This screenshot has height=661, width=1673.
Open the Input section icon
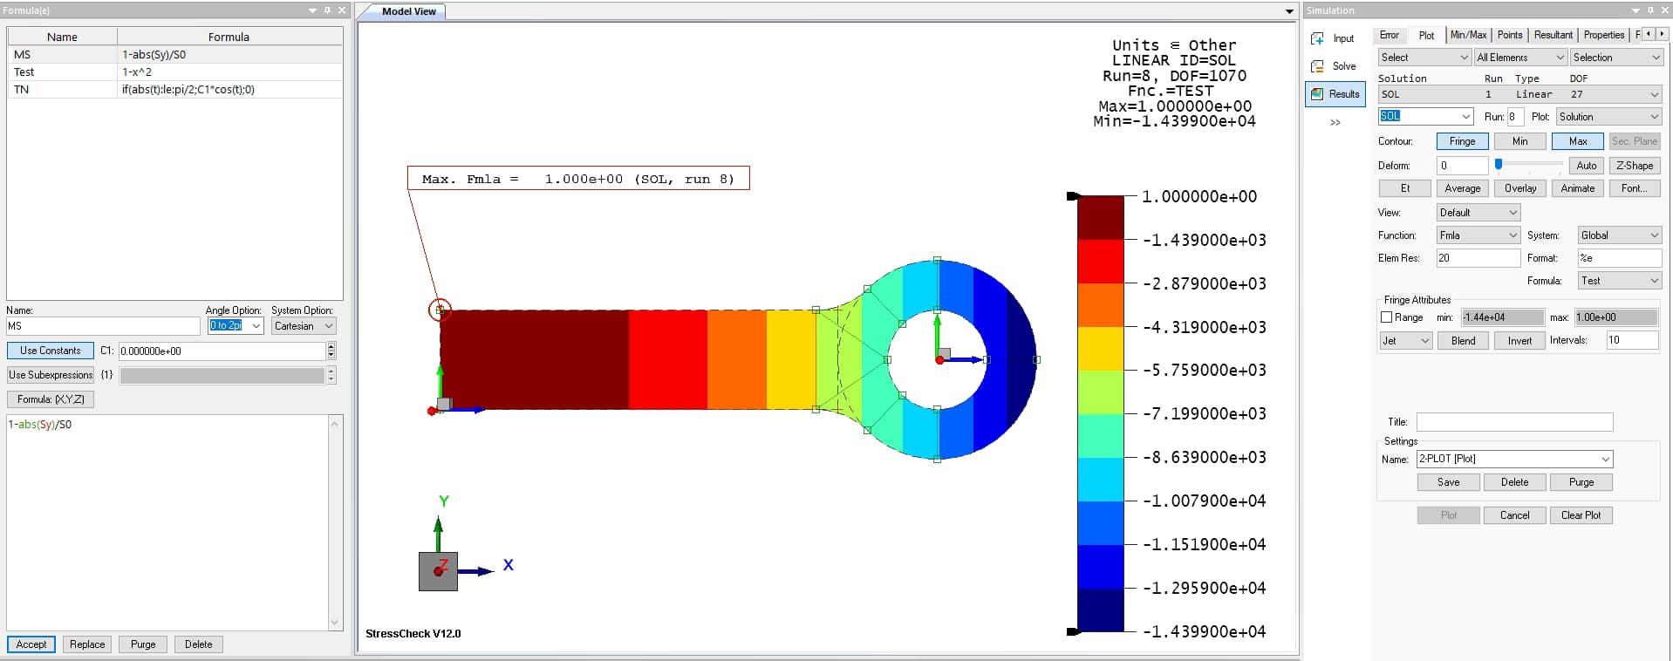(1317, 38)
